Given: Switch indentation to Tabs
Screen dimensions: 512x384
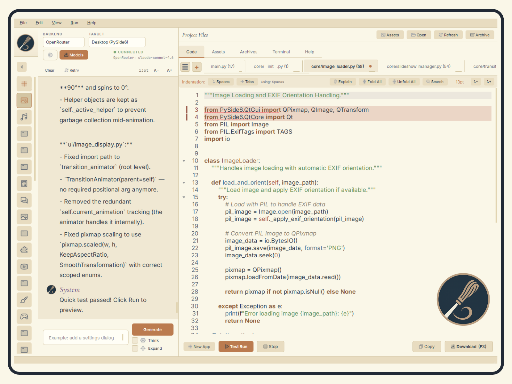Looking at the screenshot, I should (247, 82).
